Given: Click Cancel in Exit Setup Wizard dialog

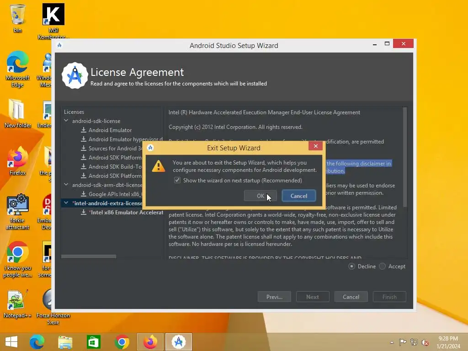Looking at the screenshot, I should 299,196.
